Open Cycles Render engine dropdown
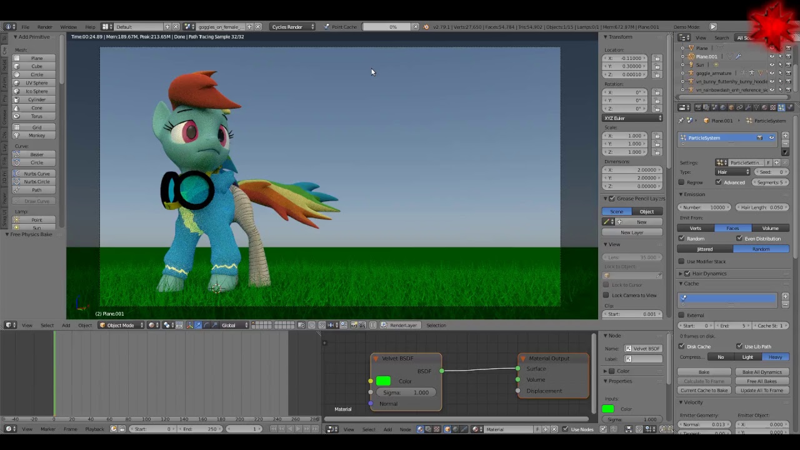Screen dimensions: 800x450 pos(292,27)
